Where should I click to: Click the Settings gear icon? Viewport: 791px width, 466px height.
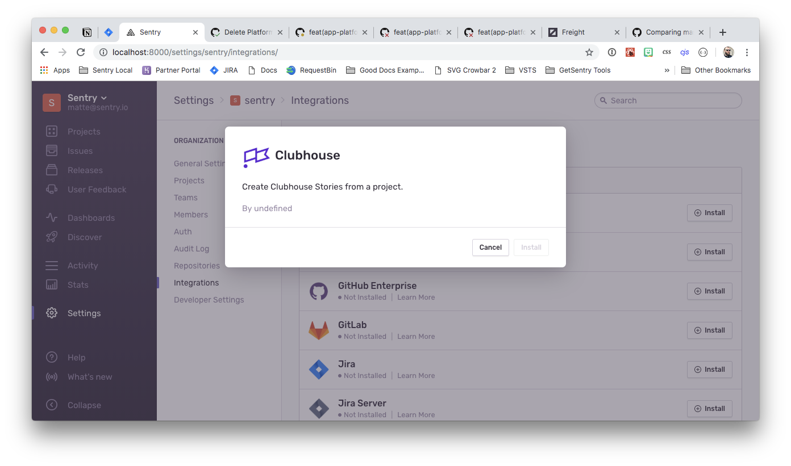[52, 313]
